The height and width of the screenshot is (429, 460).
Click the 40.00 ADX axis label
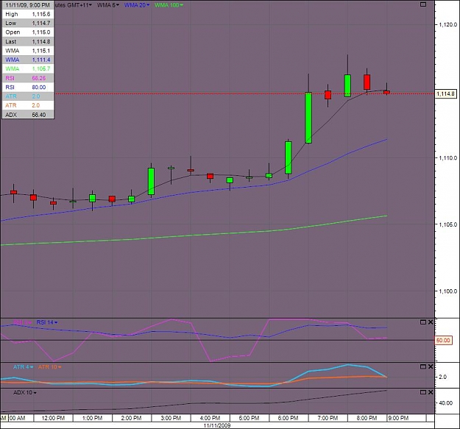[x=445, y=403]
